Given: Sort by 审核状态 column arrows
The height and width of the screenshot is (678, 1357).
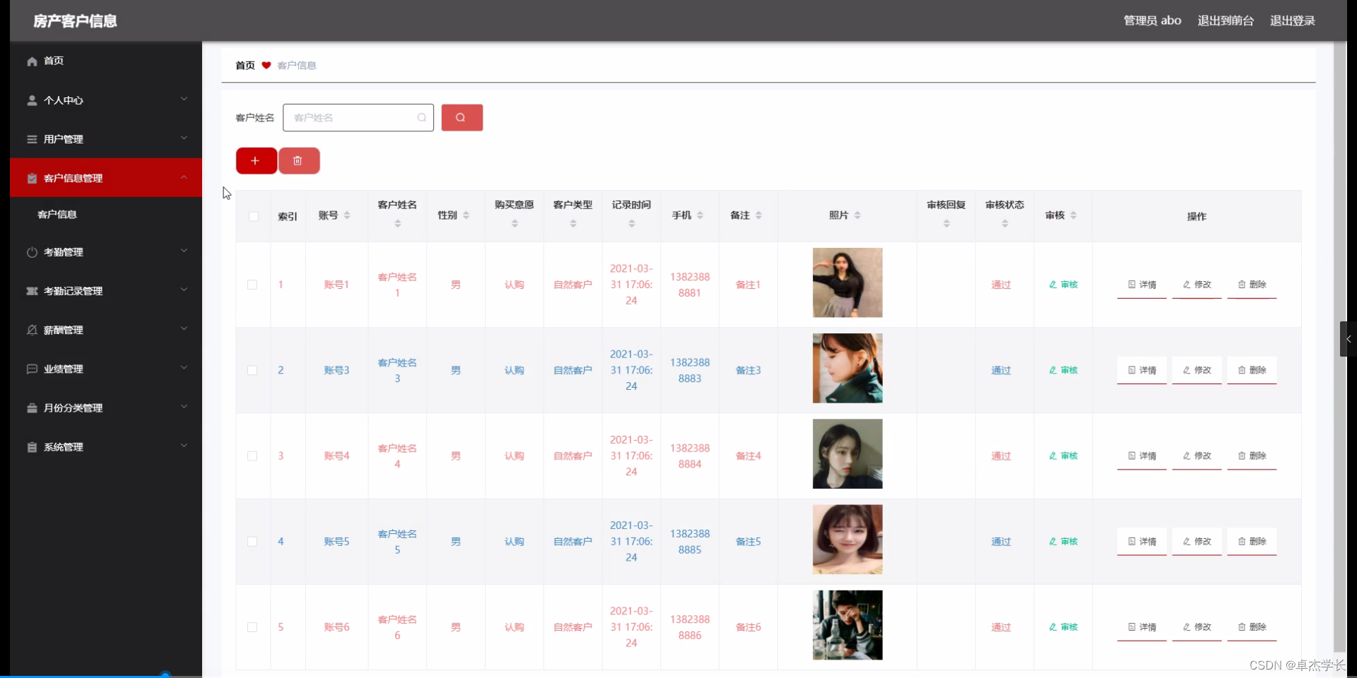Looking at the screenshot, I should click(1005, 223).
